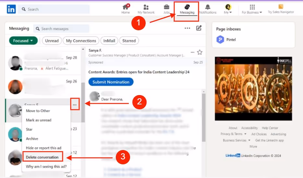The image size is (303, 178).
Task: Click conversation list scrollbar thumb
Action: [x=83, y=103]
